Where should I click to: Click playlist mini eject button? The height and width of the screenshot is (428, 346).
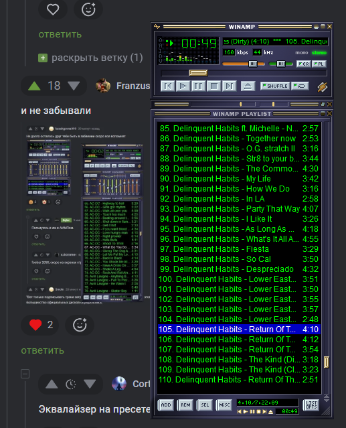pos(270,412)
